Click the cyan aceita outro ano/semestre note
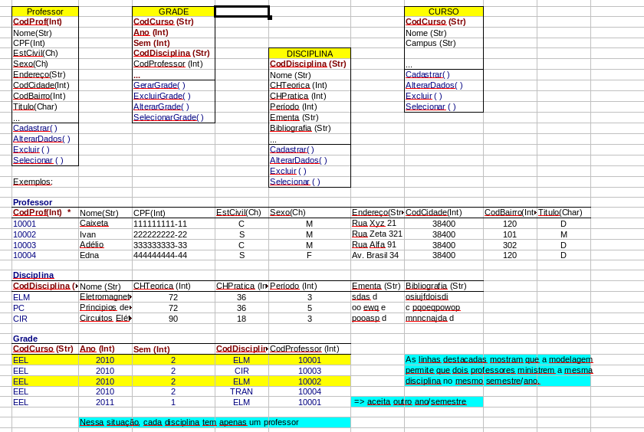Viewport: 644px width, 432px height. pos(416,401)
